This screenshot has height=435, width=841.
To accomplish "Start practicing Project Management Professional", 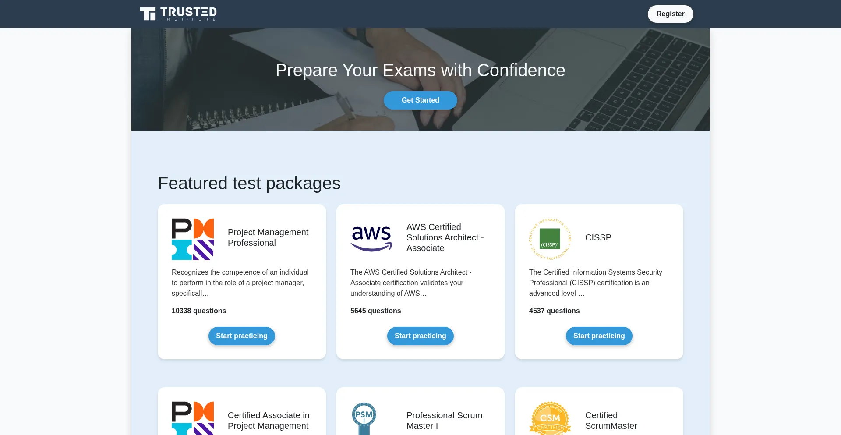I will tap(241, 336).
